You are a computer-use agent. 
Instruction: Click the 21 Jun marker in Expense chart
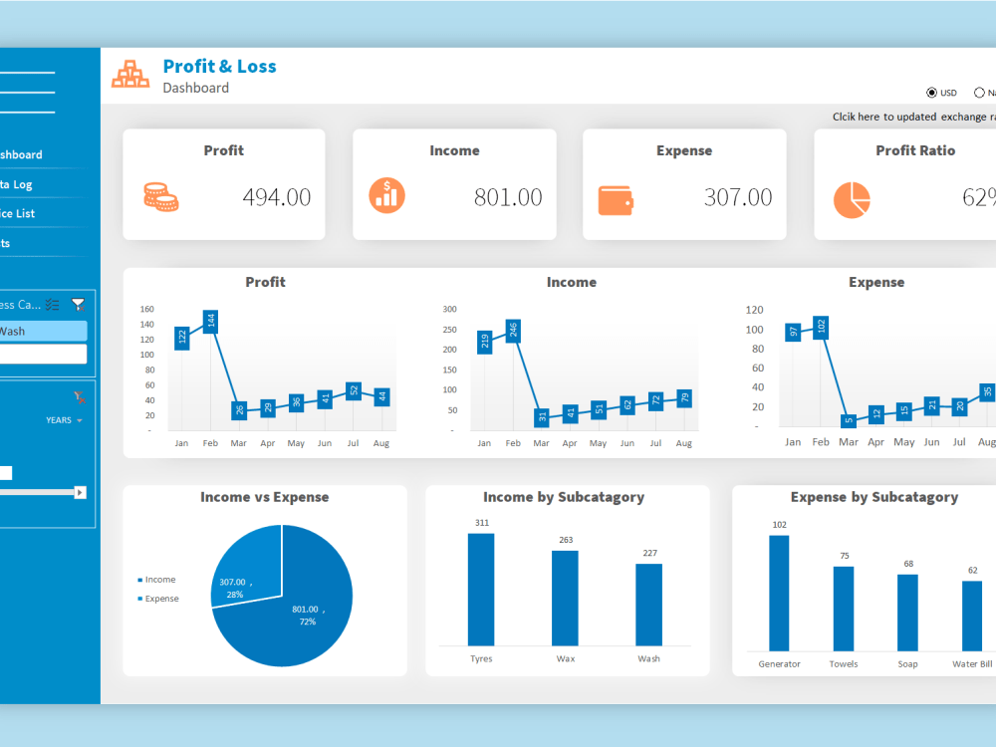932,404
